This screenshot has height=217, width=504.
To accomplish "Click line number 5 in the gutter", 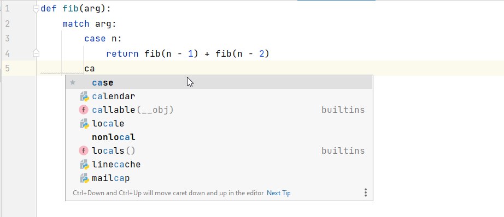I will tap(8, 69).
